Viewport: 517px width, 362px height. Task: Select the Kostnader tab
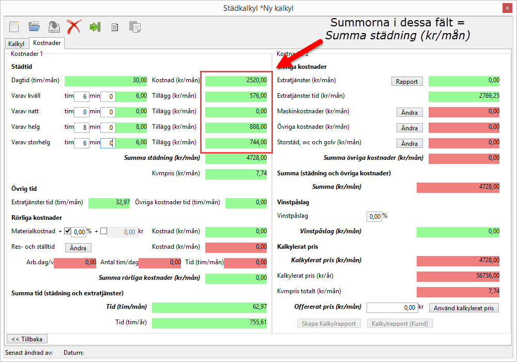pyautogui.click(x=47, y=43)
